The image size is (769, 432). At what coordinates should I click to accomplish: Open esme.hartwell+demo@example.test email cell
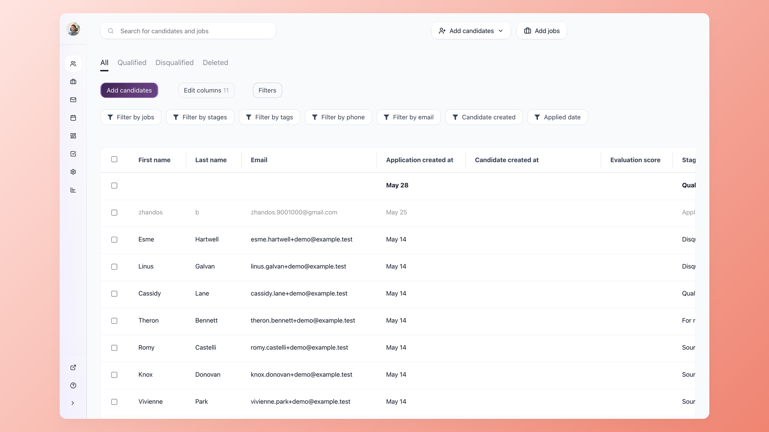point(302,240)
